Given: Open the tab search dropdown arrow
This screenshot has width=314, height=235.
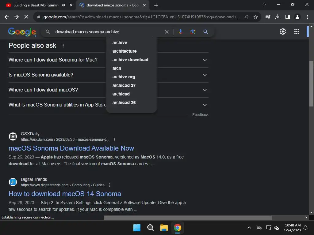Looking at the screenshot, I should (265, 4).
